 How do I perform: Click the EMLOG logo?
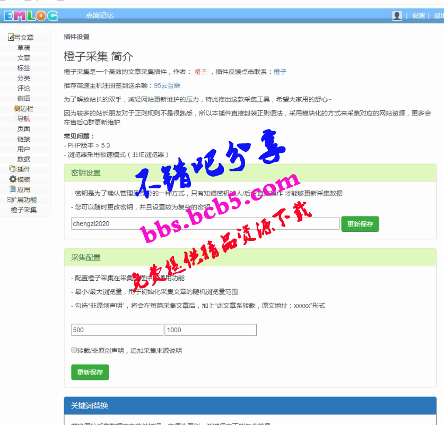click(x=31, y=15)
